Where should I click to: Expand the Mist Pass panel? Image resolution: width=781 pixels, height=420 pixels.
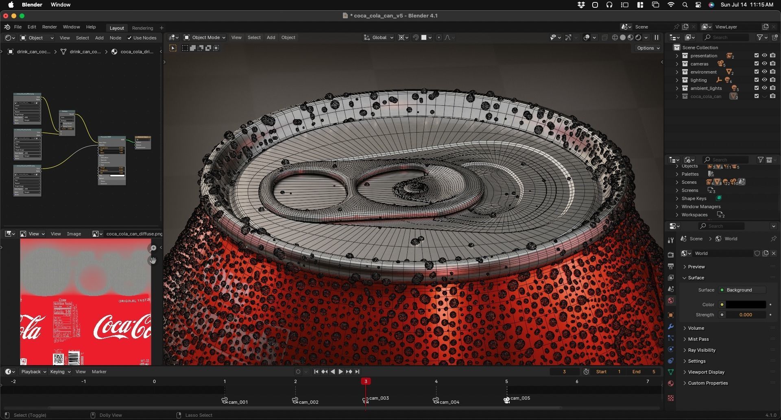pos(698,339)
